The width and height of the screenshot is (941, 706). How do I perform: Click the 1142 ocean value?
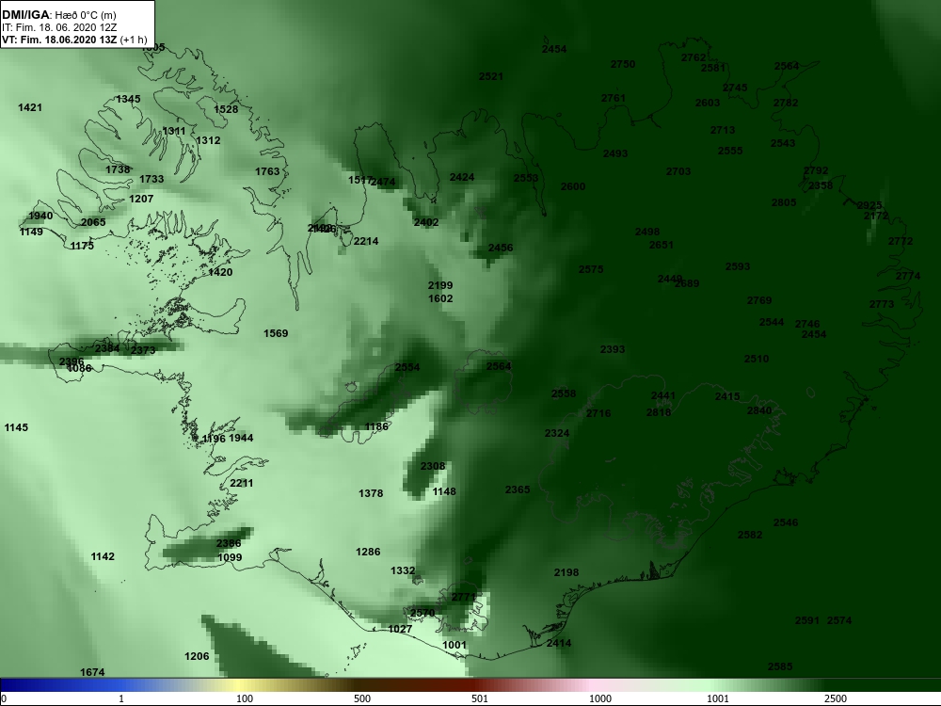click(x=103, y=557)
